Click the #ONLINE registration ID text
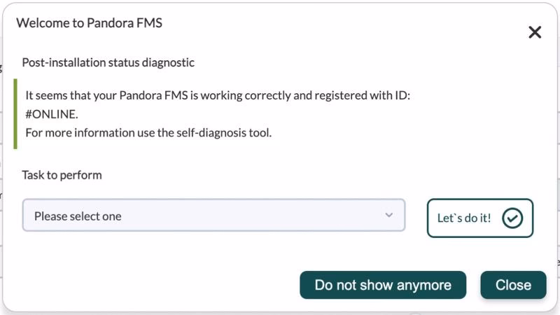The image size is (560, 315). point(52,114)
